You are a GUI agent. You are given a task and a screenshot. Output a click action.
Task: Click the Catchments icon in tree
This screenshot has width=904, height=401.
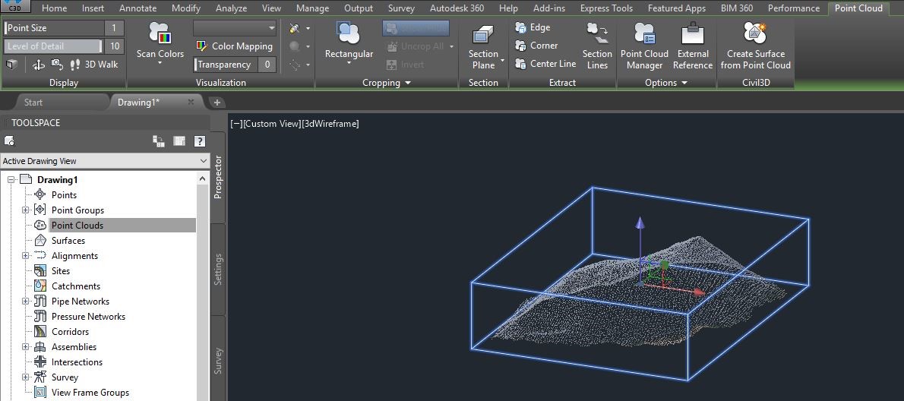[40, 286]
